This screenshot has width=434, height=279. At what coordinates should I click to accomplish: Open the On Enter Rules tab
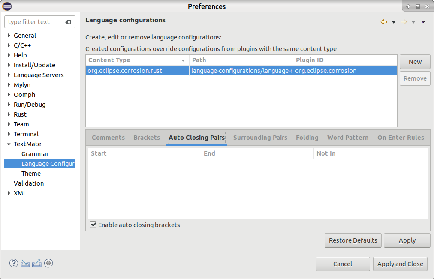pyautogui.click(x=401, y=138)
